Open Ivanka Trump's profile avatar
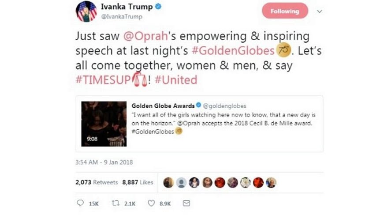Image resolution: width=388 pixels, height=215 pixels. (x=86, y=11)
